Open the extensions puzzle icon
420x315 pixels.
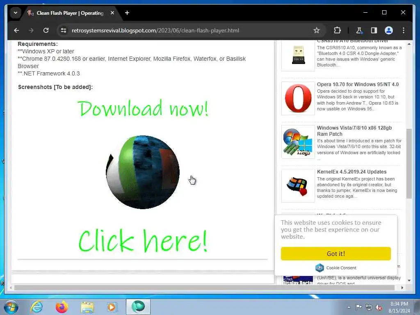coord(337,30)
